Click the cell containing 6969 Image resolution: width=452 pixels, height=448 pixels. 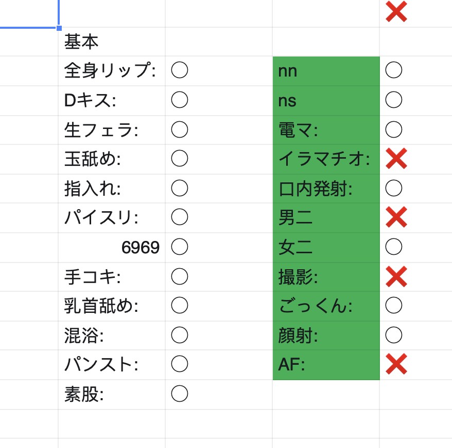click(112, 248)
